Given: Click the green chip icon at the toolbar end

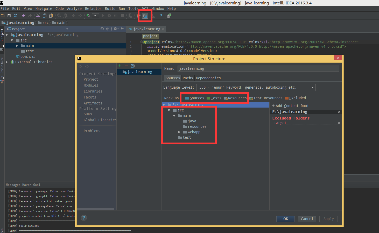Looking at the screenshot, I should coord(169,16).
